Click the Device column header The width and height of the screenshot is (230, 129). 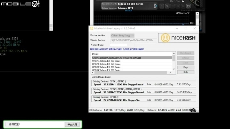click(x=95, y=54)
